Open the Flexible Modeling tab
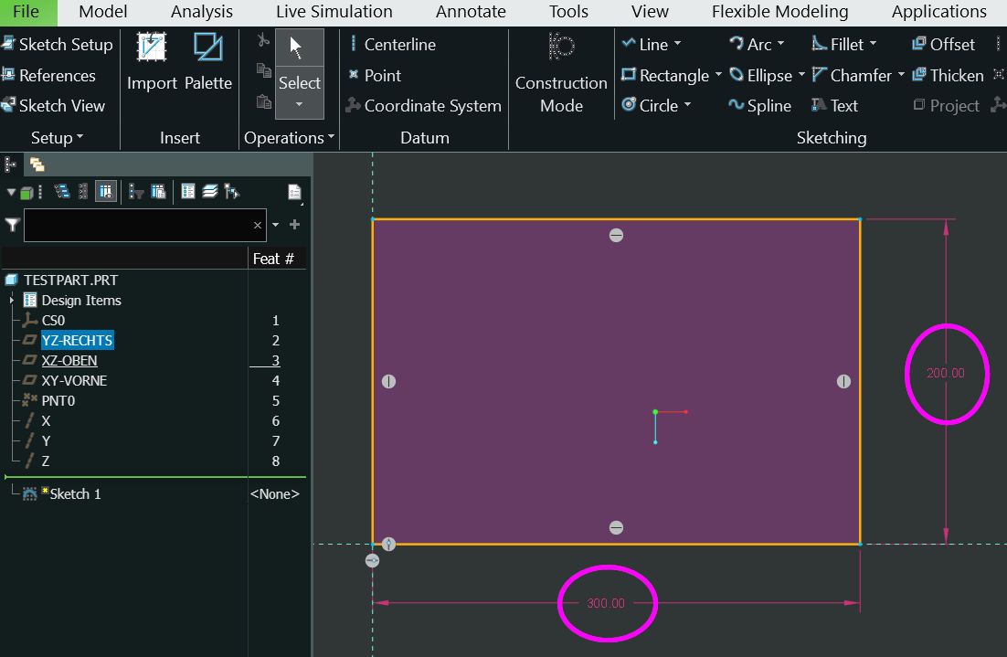The image size is (1007, 657). tap(779, 12)
